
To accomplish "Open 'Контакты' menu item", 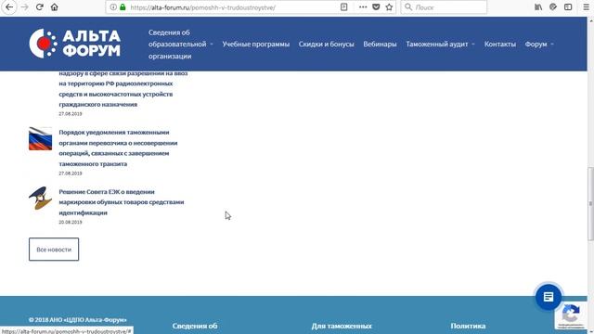I will (500, 44).
